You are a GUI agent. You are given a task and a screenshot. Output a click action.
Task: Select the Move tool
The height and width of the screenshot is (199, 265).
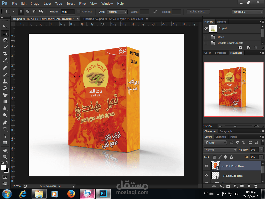click(x=5, y=26)
